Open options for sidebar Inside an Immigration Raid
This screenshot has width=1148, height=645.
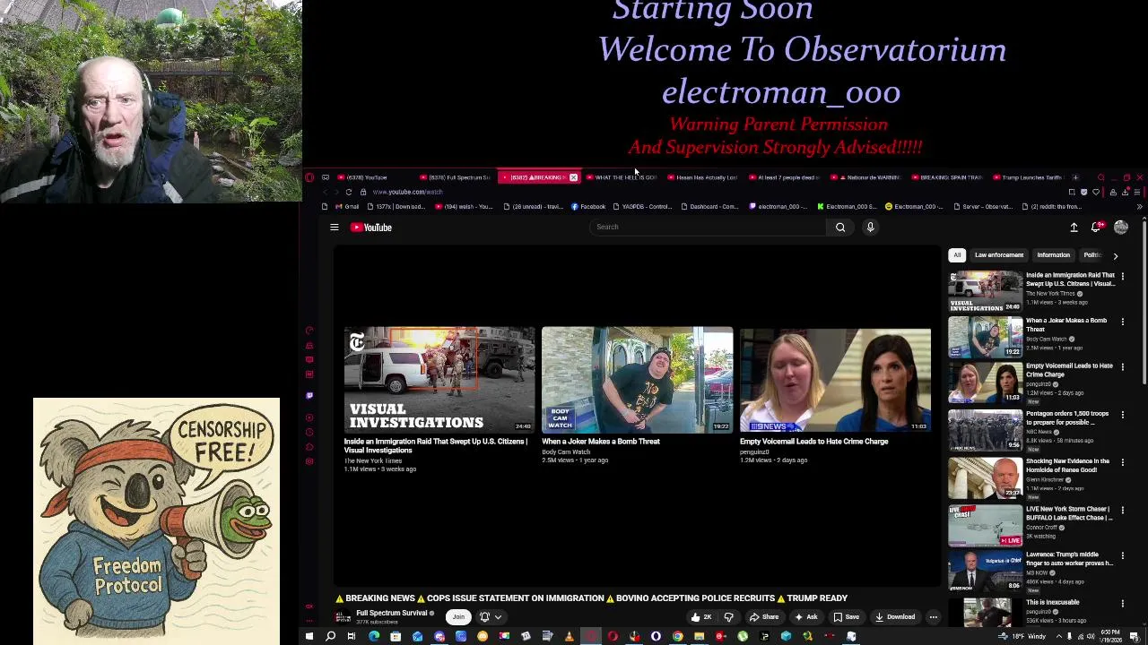click(x=1122, y=276)
